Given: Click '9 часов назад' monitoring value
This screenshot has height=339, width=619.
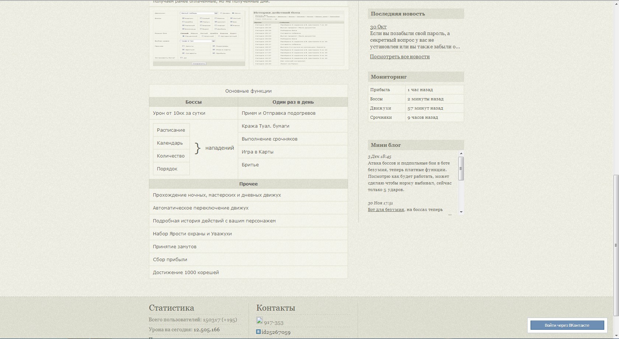Looking at the screenshot, I should point(422,117).
